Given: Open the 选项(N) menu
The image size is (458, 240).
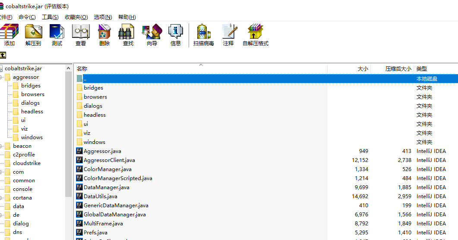Looking at the screenshot, I should click(x=103, y=17).
